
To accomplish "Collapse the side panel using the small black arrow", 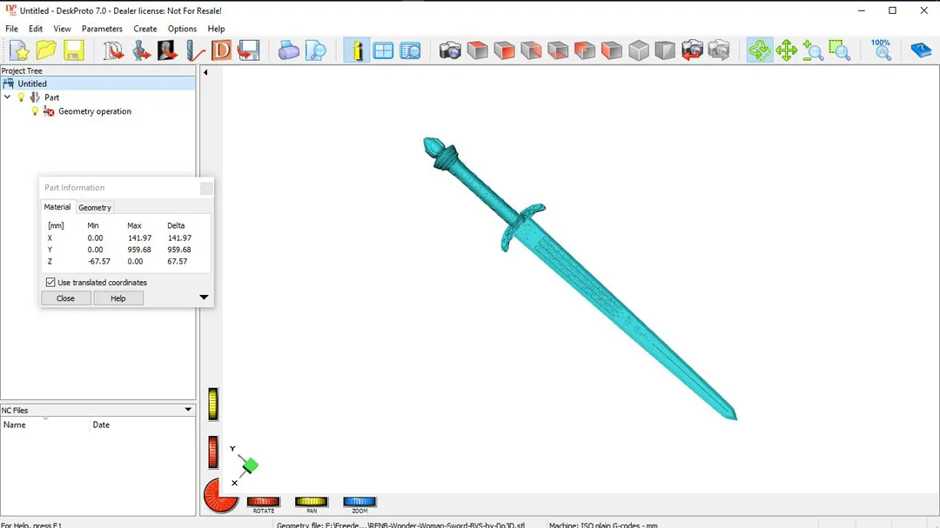I will coord(205,72).
